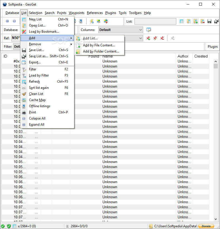Viewport: 220px width, 229px height.
Task: Click the edit columns icon next to Columns dropdown
Action: click(x=149, y=30)
